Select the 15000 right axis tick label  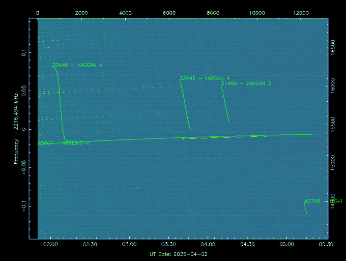pos(333,163)
